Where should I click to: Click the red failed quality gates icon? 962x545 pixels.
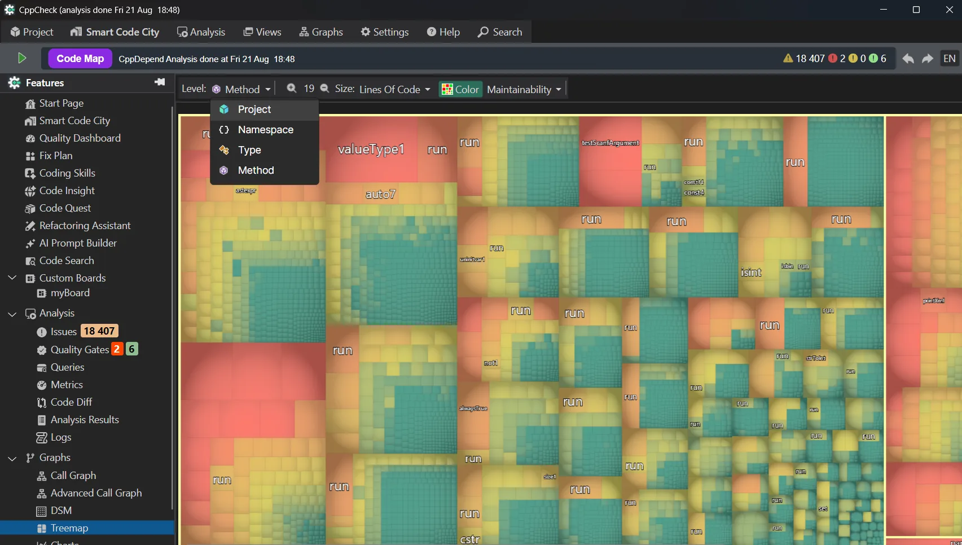[x=833, y=58]
